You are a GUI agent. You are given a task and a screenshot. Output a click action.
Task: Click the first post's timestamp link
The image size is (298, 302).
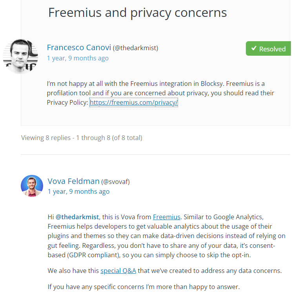(x=78, y=58)
